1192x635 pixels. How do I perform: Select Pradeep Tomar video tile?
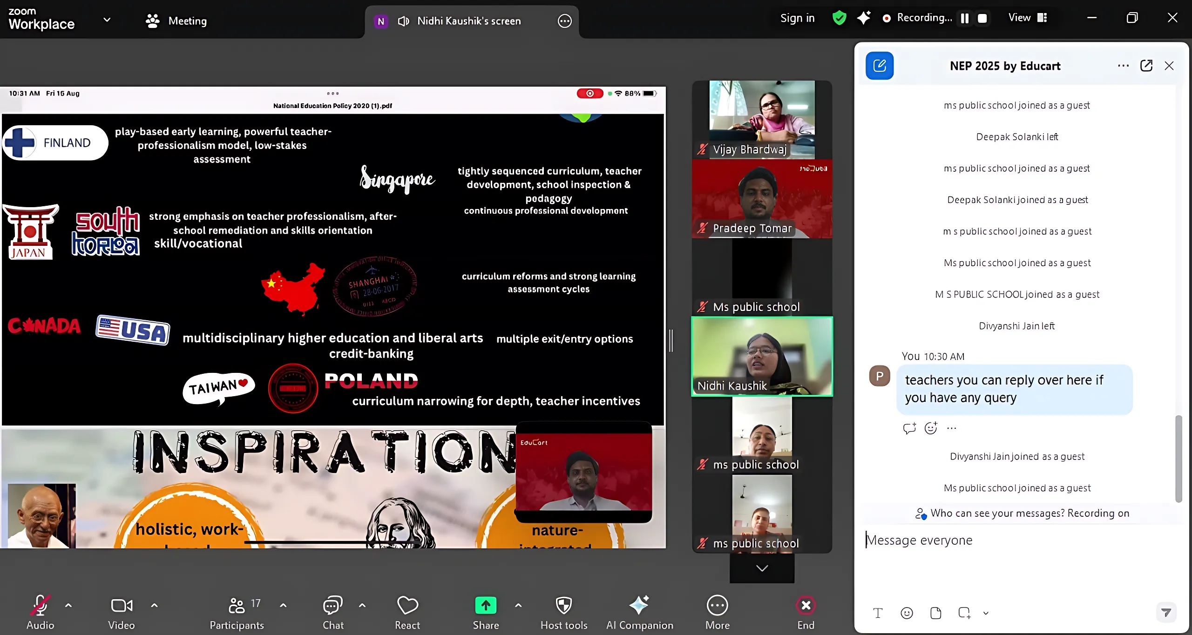pos(762,199)
